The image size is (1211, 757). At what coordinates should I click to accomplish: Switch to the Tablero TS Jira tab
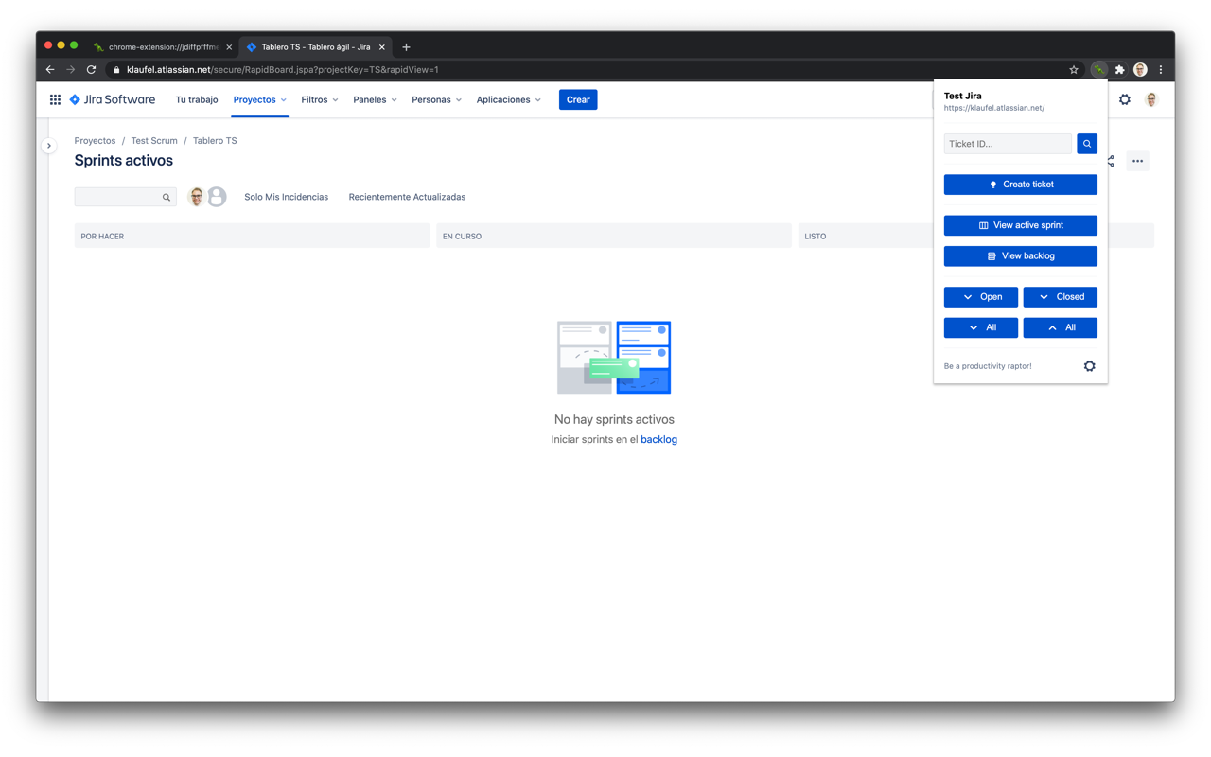(315, 47)
